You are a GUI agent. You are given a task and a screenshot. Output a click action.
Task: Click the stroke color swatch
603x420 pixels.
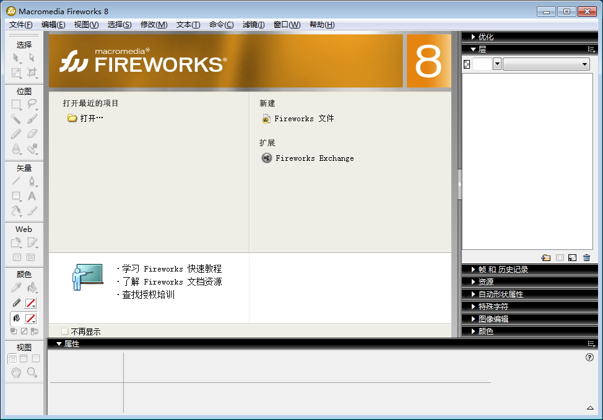pos(30,303)
